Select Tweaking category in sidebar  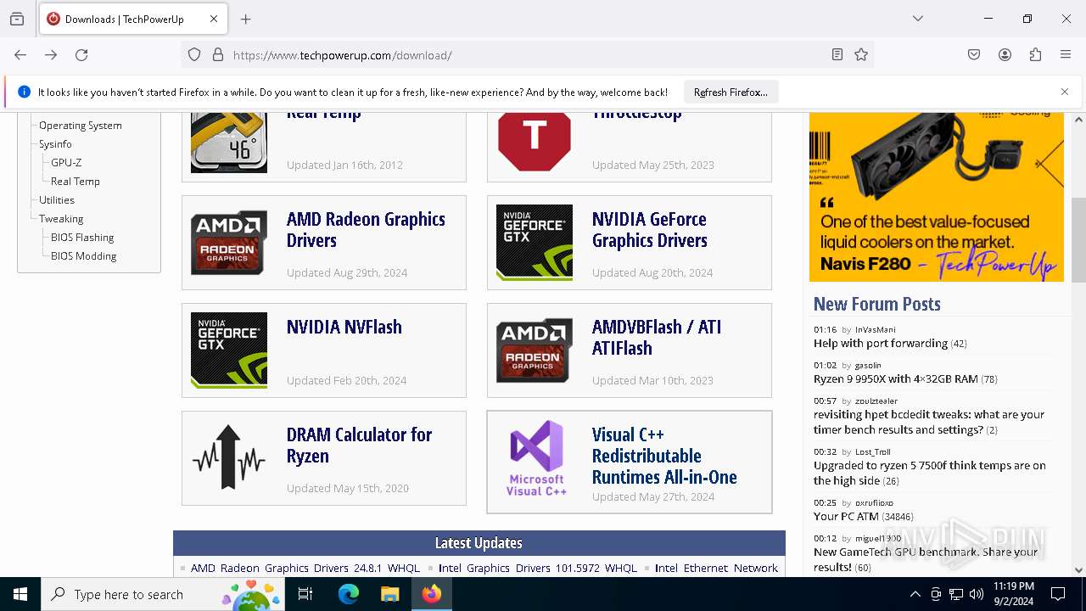pos(61,219)
